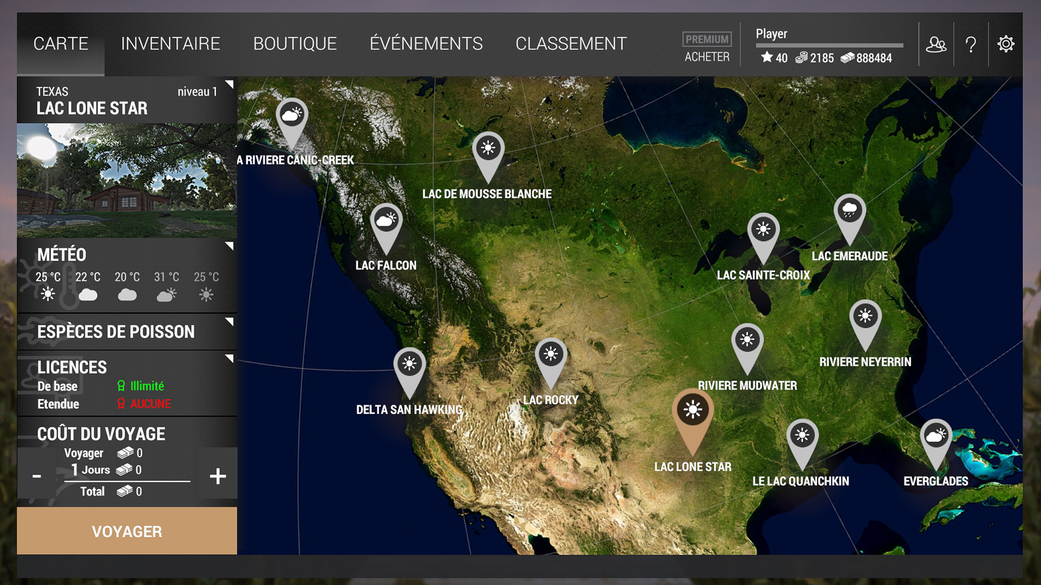Select the 22 °C cloudy forecast day
Screen dimensions: 1041x585
88,285
